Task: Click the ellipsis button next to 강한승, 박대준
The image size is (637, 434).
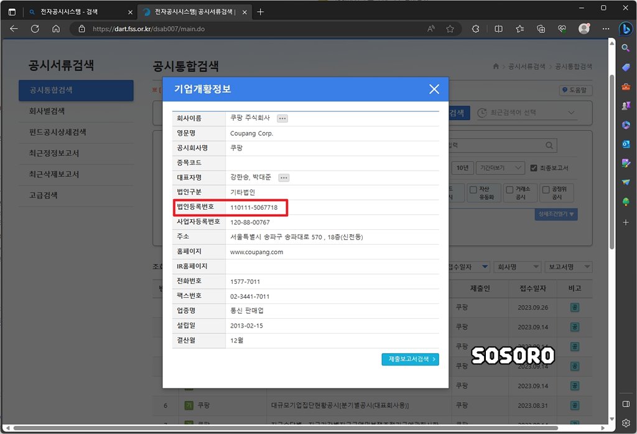Action: 284,177
